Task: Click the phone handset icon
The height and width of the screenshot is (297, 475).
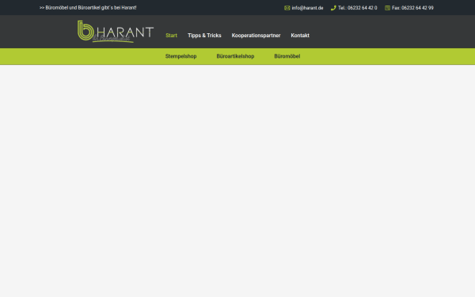Action: pyautogui.click(x=333, y=8)
